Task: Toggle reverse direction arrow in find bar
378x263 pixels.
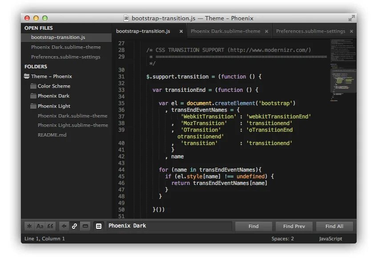Action: tap(64, 226)
